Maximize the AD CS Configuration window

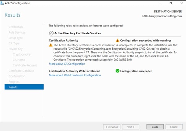tap(171, 3)
